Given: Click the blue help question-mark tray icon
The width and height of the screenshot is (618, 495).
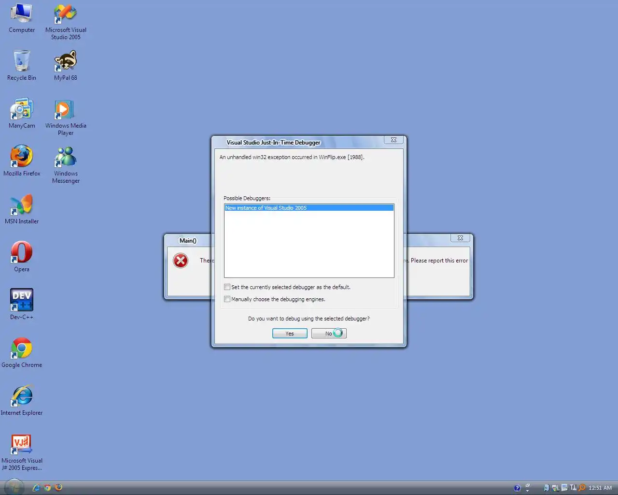Looking at the screenshot, I should click(x=517, y=488).
